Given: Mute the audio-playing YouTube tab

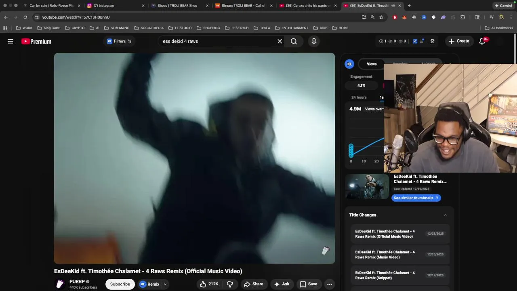Looking at the screenshot, I should [393, 6].
